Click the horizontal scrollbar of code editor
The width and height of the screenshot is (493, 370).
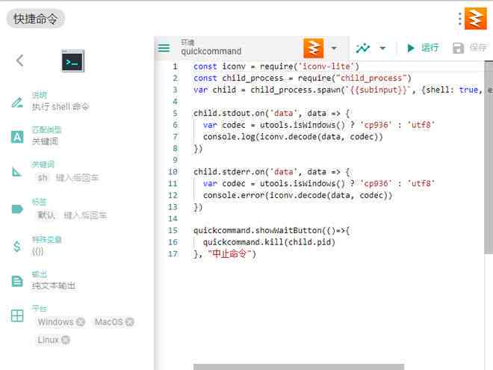[299, 367]
